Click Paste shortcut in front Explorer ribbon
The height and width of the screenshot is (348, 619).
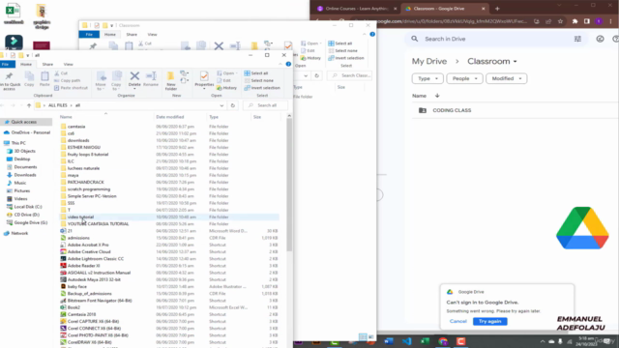click(71, 88)
